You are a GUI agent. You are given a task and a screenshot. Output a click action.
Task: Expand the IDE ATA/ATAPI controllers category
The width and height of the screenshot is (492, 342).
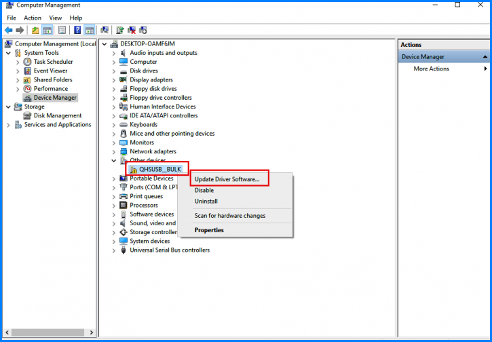114,116
